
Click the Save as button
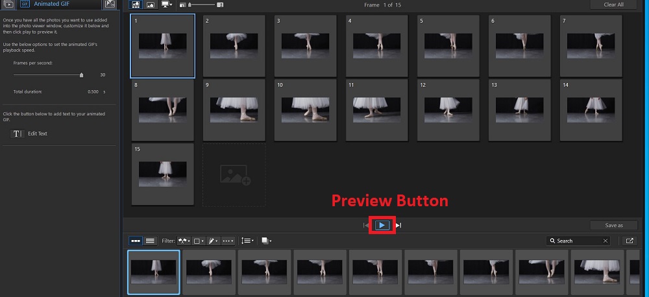pos(614,226)
